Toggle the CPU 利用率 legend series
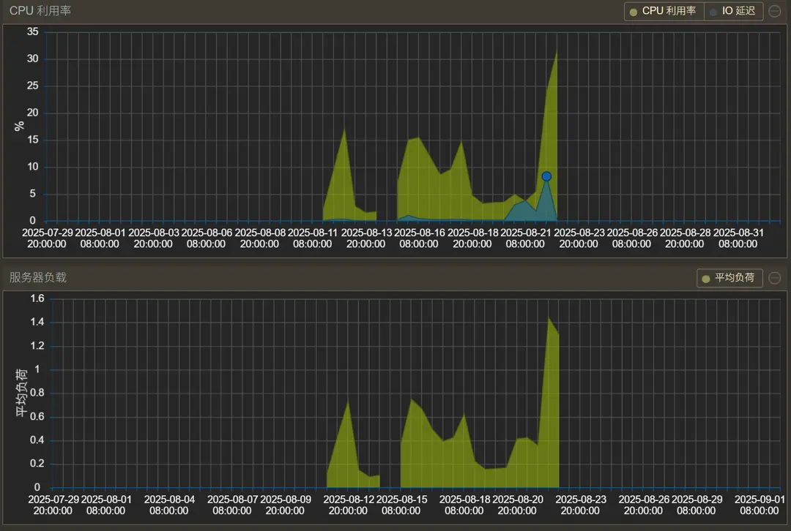The width and height of the screenshot is (791, 531). (x=663, y=11)
